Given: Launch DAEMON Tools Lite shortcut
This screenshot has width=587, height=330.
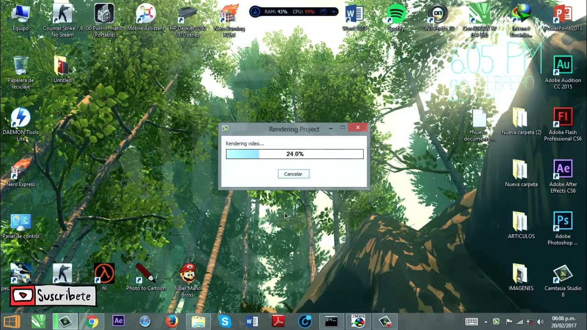Looking at the screenshot, I should (21, 118).
